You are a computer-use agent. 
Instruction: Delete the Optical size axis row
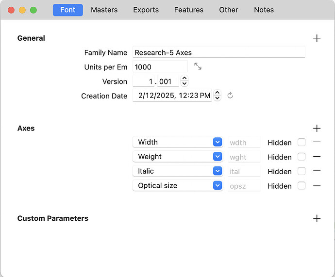(x=317, y=186)
